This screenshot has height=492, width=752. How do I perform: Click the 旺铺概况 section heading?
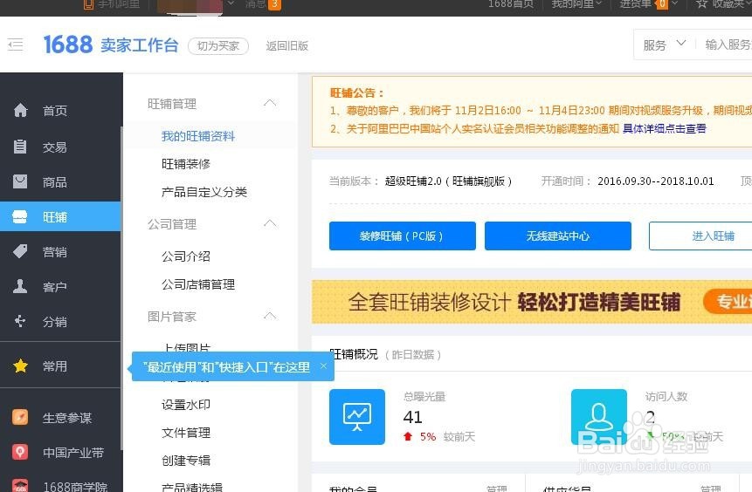pyautogui.click(x=354, y=354)
